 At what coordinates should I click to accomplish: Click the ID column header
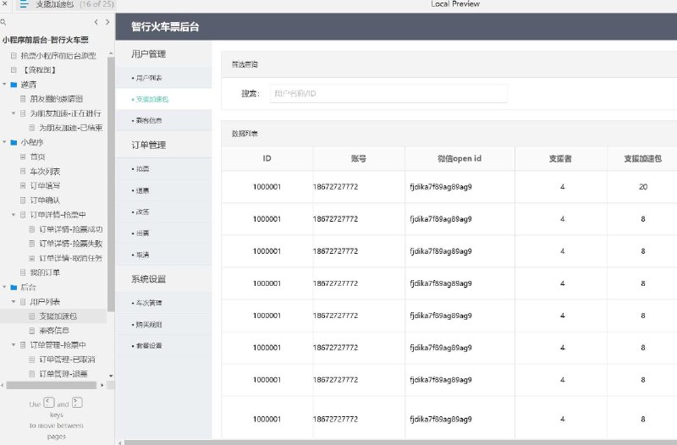pos(267,158)
